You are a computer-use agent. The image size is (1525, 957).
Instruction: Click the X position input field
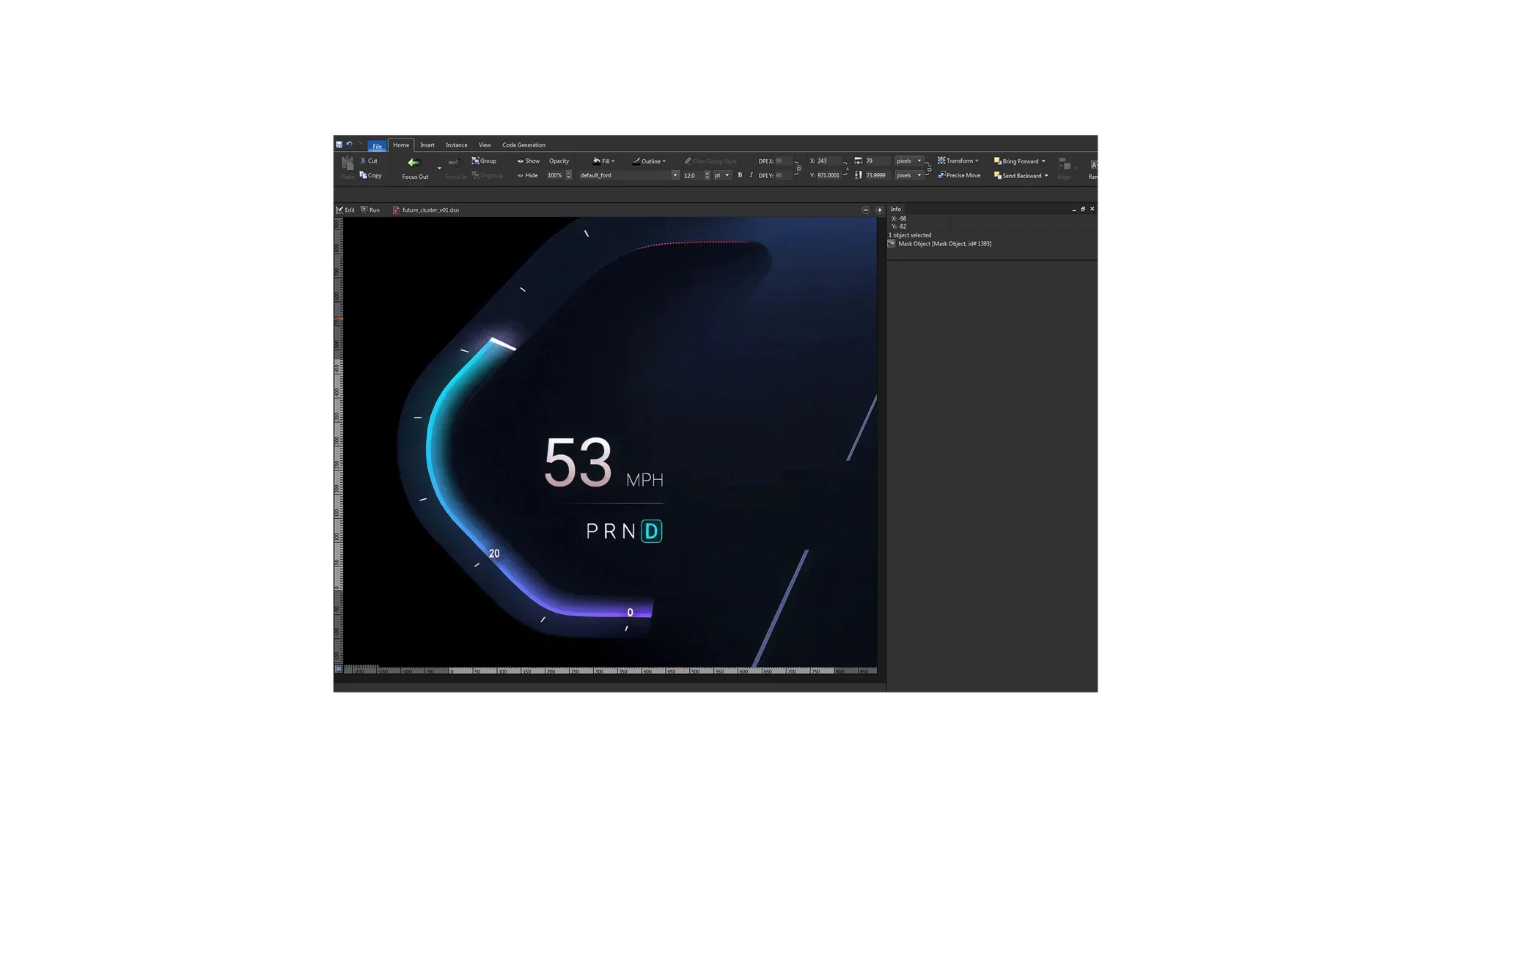tap(828, 160)
